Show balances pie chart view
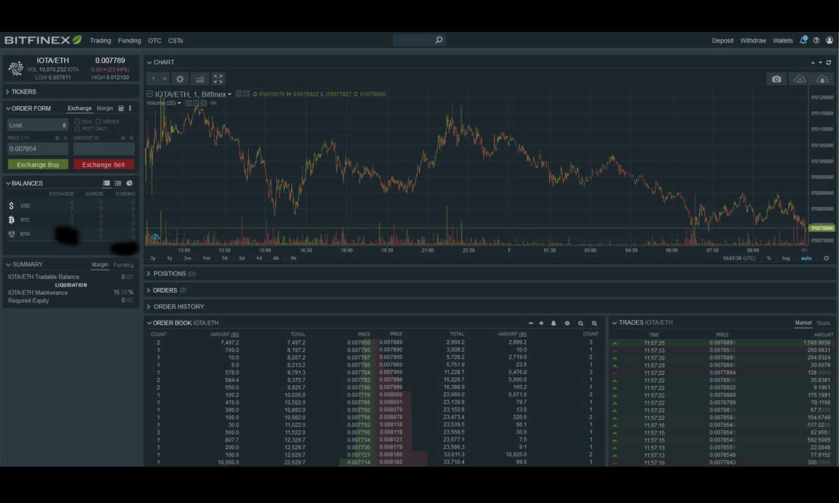The height and width of the screenshot is (503, 839). tap(130, 183)
